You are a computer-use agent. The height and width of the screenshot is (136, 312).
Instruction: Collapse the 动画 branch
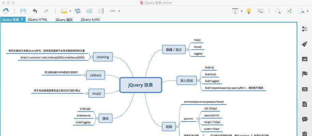click(178, 126)
